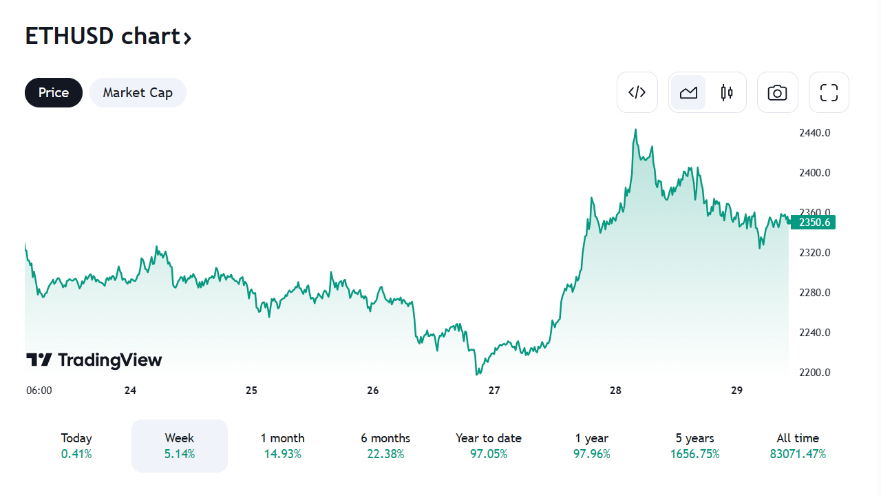The image size is (881, 496).
Task: Switch to candlestick chart view
Action: [x=727, y=92]
